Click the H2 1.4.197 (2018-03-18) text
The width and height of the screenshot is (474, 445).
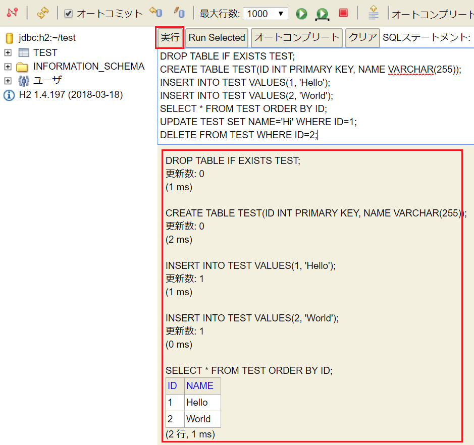71,95
